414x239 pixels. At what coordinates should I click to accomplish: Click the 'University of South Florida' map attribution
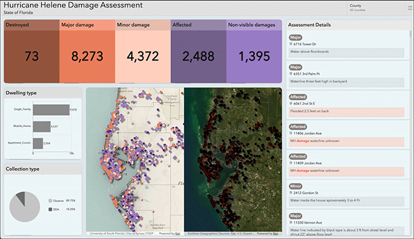(108, 233)
